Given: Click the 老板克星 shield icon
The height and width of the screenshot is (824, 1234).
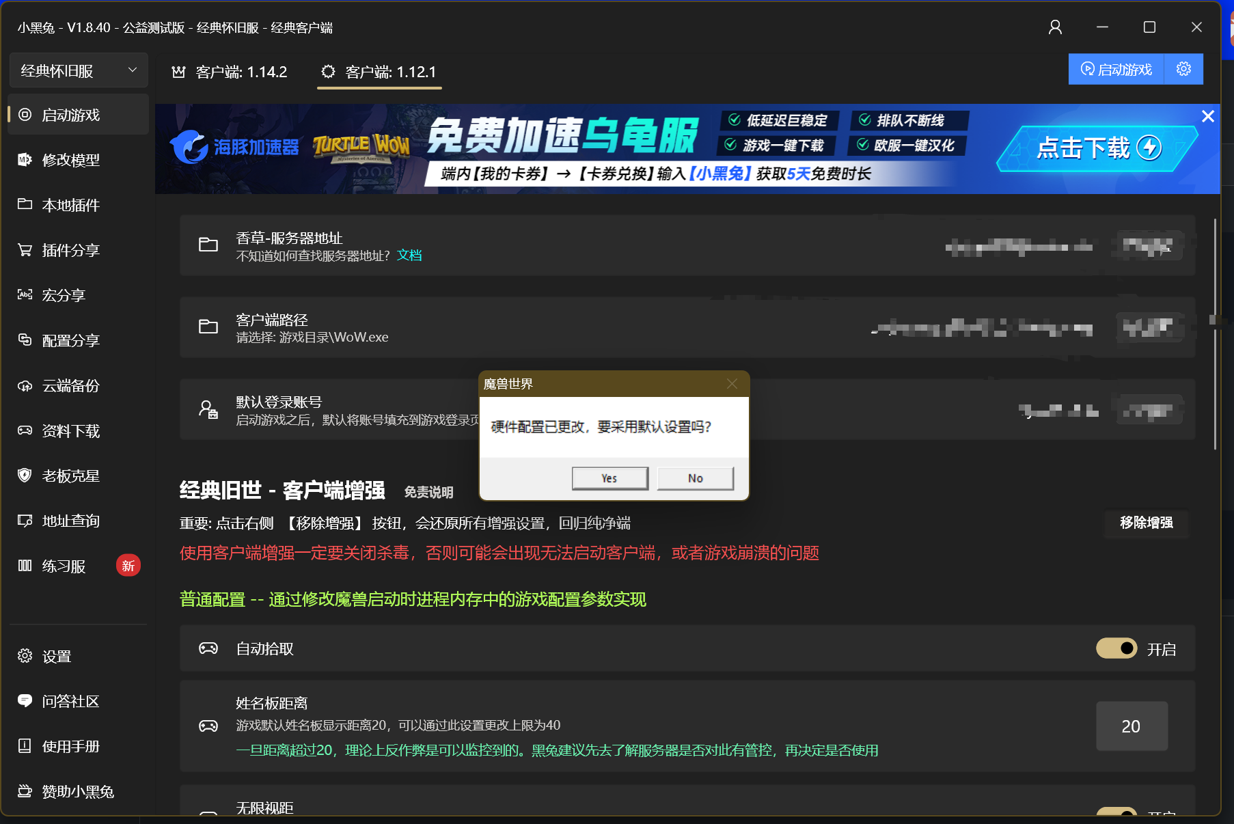Looking at the screenshot, I should tap(25, 476).
